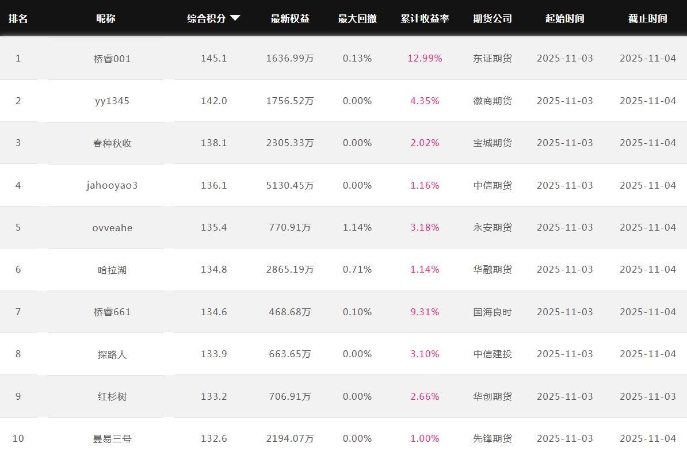Click the 排名 column header

(18, 18)
